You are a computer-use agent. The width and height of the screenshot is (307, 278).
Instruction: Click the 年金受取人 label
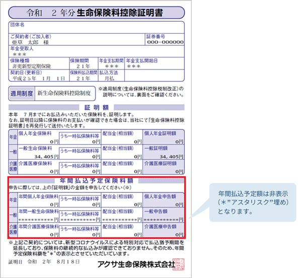22,48
